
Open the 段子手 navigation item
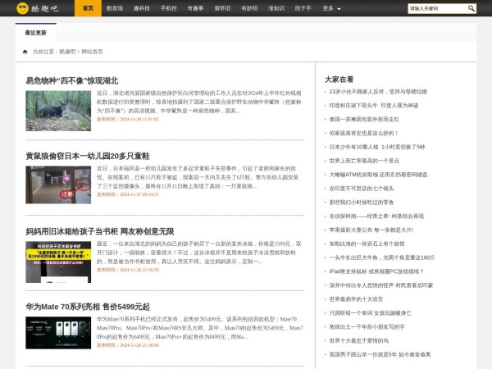click(x=303, y=8)
